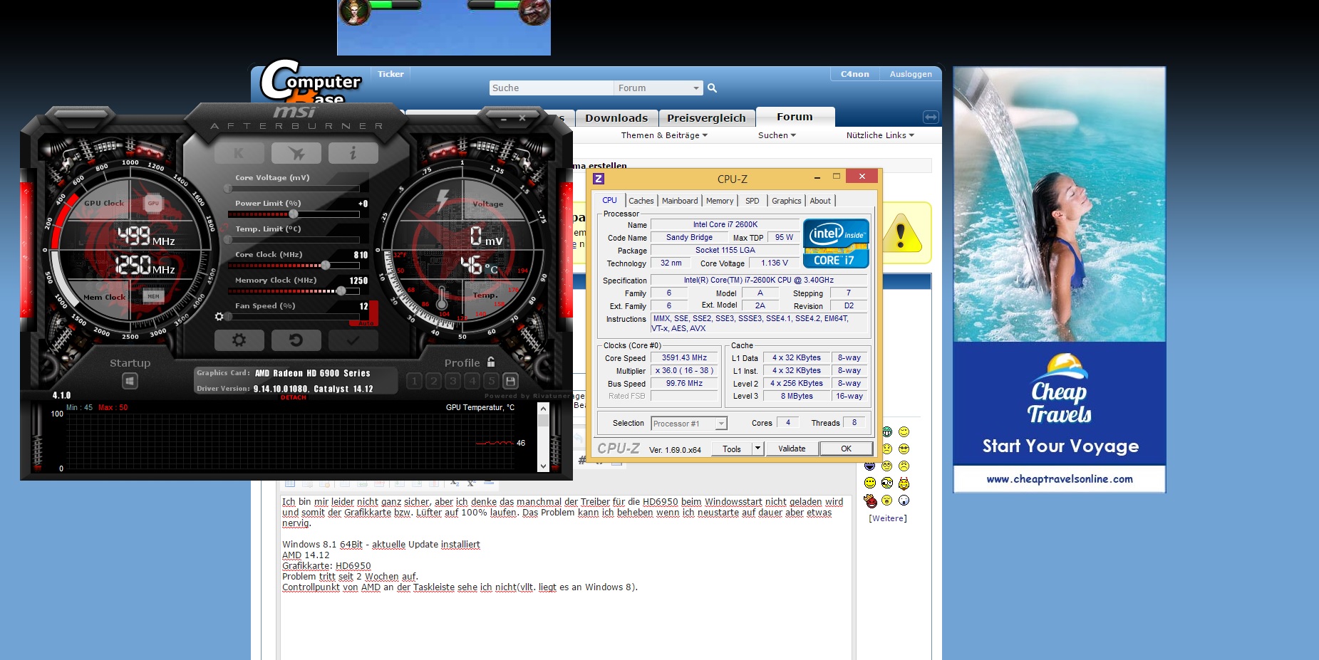This screenshot has width=1319, height=660.
Task: Click the Fan Speed (%) slider handle
Action: [229, 316]
